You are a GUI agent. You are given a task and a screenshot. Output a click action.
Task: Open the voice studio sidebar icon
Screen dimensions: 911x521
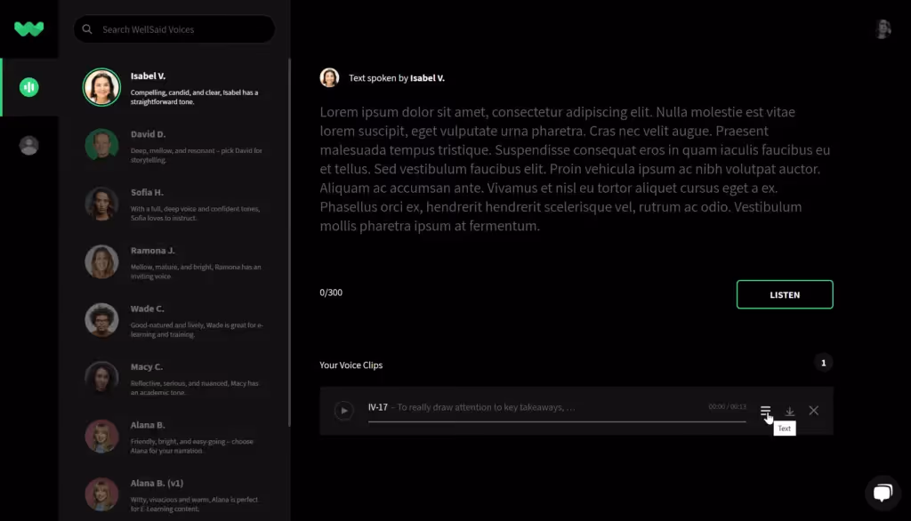[28, 87]
